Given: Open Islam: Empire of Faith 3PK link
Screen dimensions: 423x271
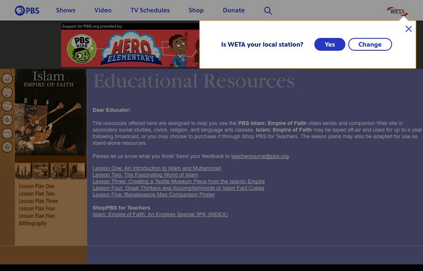Looking at the screenshot, I should (160, 214).
